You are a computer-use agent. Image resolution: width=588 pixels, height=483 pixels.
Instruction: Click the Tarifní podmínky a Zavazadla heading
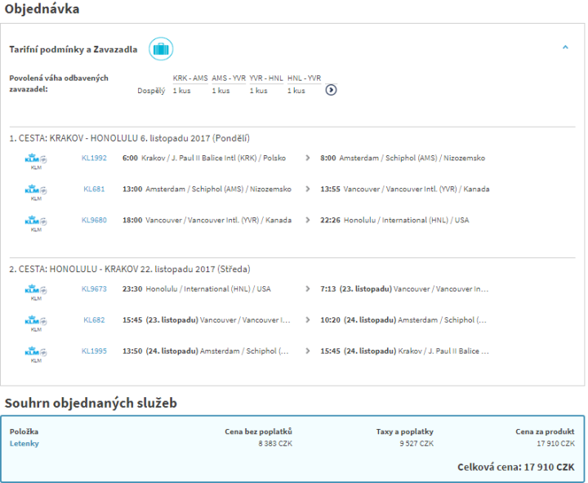click(x=73, y=50)
